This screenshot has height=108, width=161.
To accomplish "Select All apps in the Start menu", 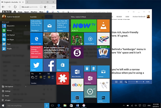I will click(x=8, y=100).
